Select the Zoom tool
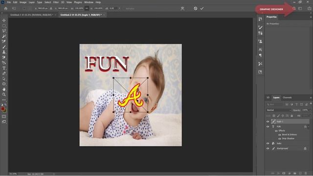 coord(4,94)
